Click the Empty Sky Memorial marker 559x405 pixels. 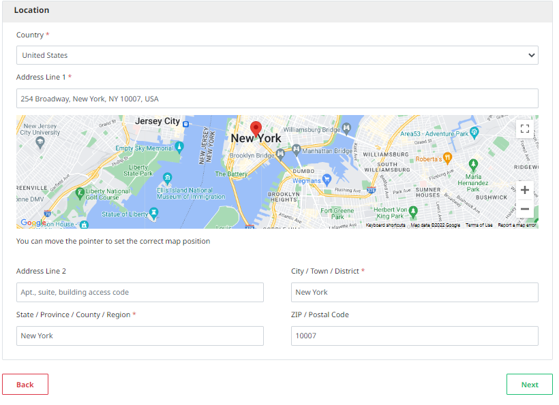[x=179, y=147]
